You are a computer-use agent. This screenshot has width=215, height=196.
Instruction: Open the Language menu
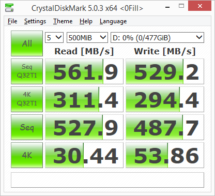coord(113,21)
